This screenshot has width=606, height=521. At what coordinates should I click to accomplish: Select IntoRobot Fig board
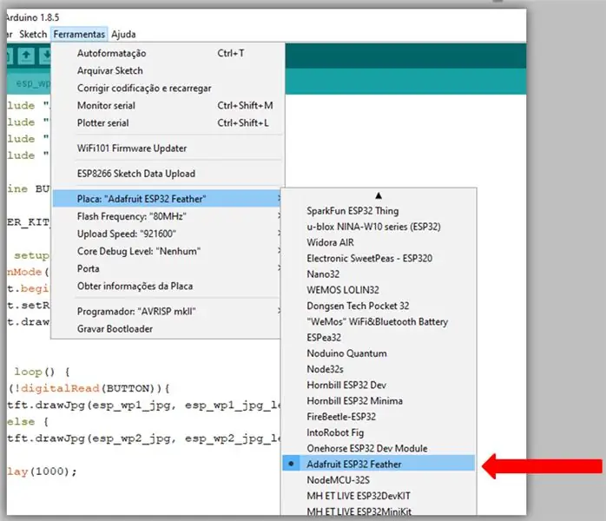coord(379,433)
